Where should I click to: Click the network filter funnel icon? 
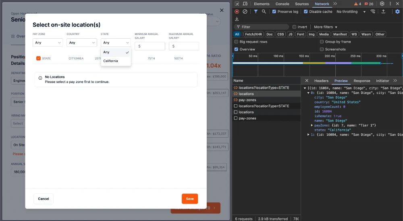pos(256,12)
